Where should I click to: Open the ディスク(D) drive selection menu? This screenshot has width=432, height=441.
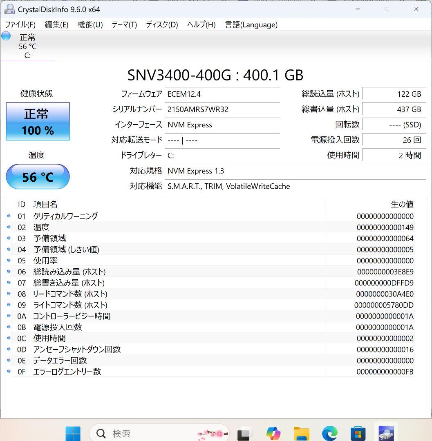point(161,24)
